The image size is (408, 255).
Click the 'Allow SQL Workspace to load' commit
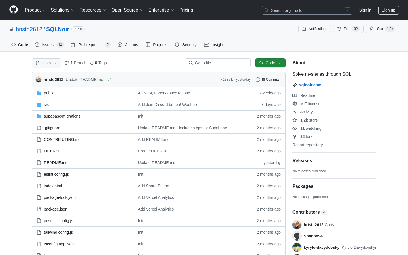[x=164, y=93]
